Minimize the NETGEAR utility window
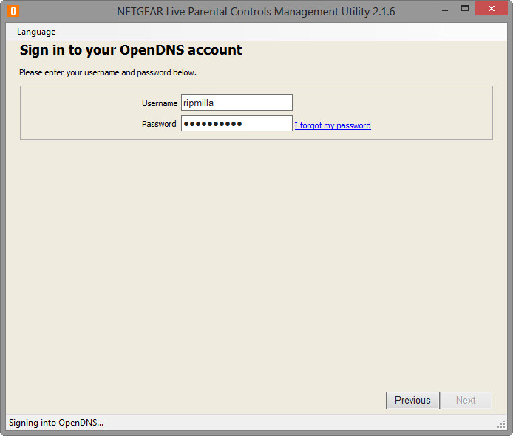Screen dimensions: 513x436 [x=445, y=10]
